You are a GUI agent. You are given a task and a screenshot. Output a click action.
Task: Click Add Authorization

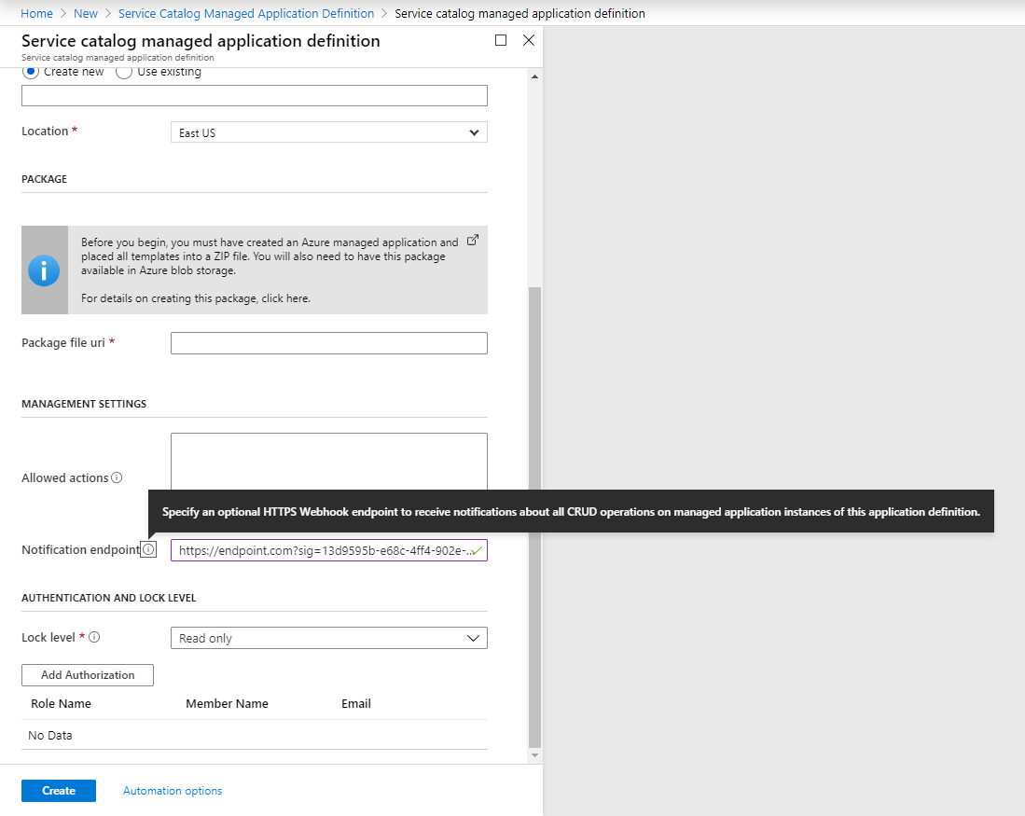tap(87, 674)
